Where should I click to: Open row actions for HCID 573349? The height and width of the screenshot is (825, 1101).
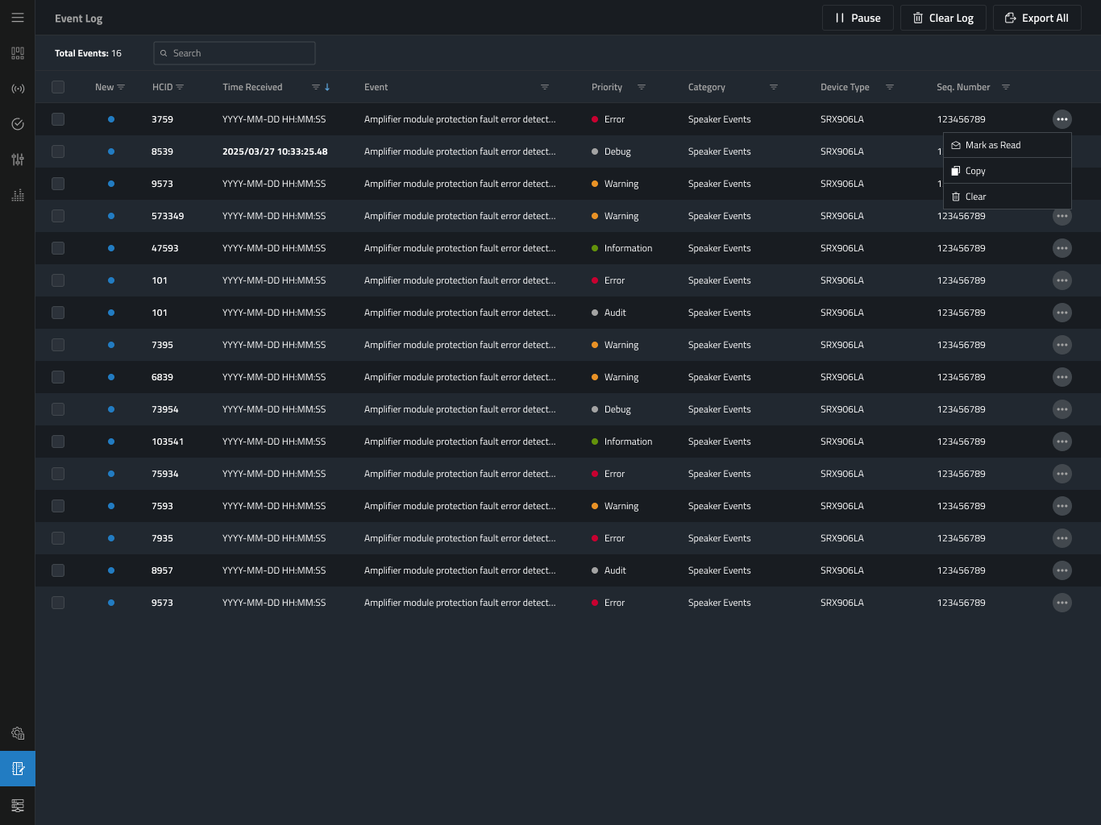(x=1062, y=216)
